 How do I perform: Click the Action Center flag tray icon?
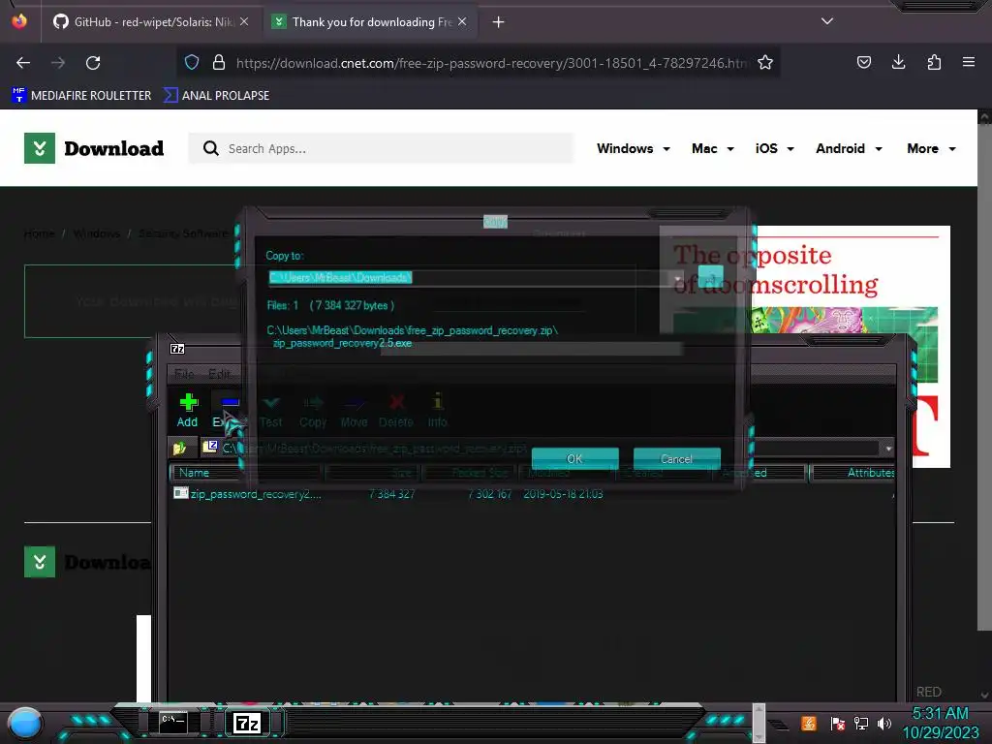[838, 723]
